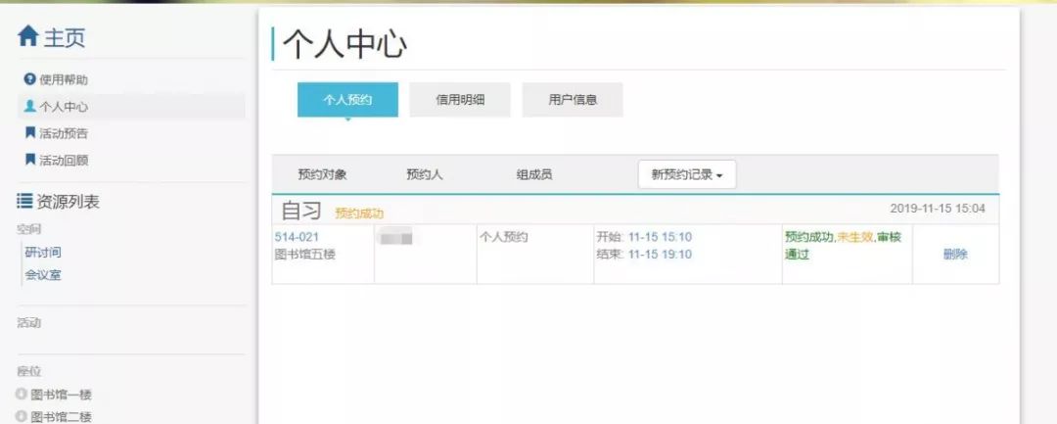Open seat 514-021 link
This screenshot has width=1057, height=424.
coord(297,237)
